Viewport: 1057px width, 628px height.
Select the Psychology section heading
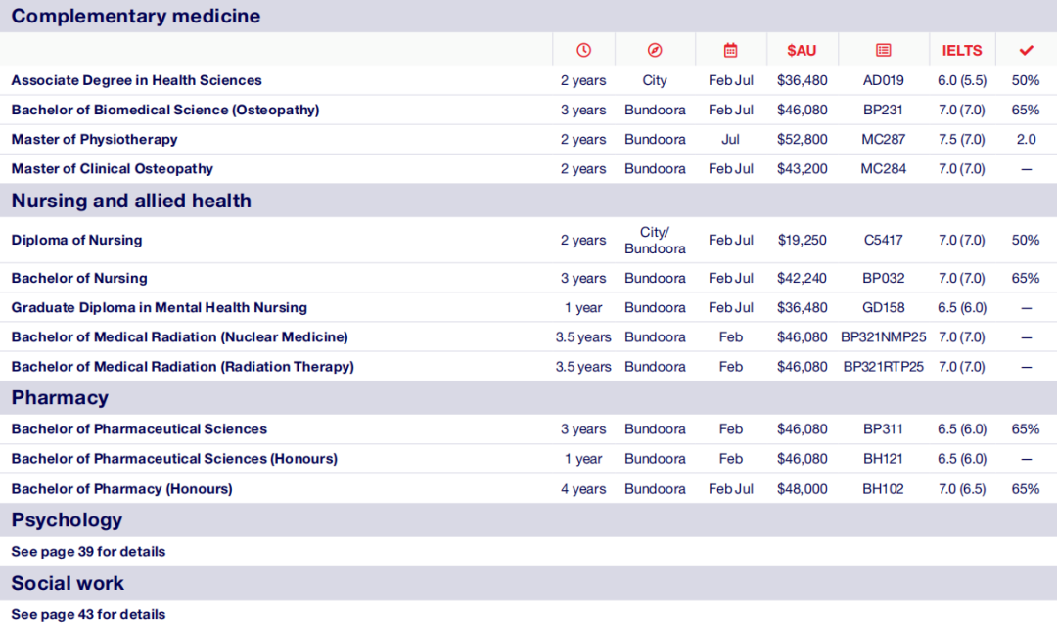point(67,519)
